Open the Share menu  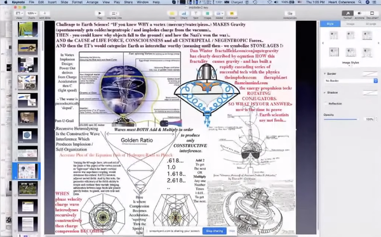(128, 2)
